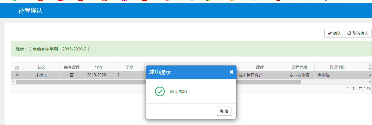
Task: Click the up arrow at the header's right edge
Action: tap(370, 65)
